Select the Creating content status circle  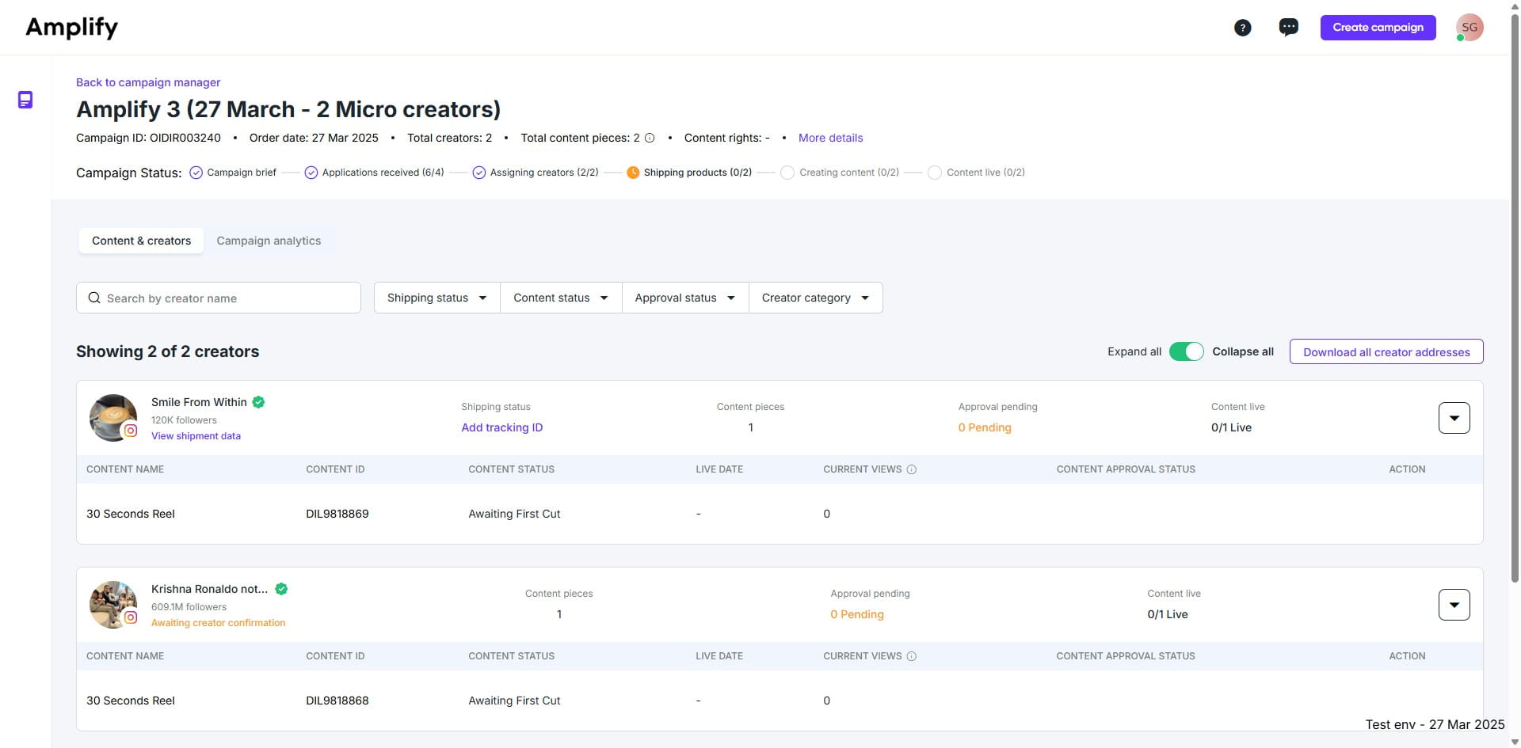point(787,172)
